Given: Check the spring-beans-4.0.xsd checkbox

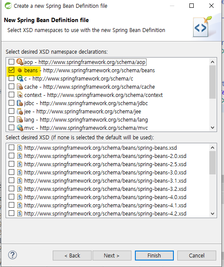Looking at the screenshot, I should [x=11, y=196].
